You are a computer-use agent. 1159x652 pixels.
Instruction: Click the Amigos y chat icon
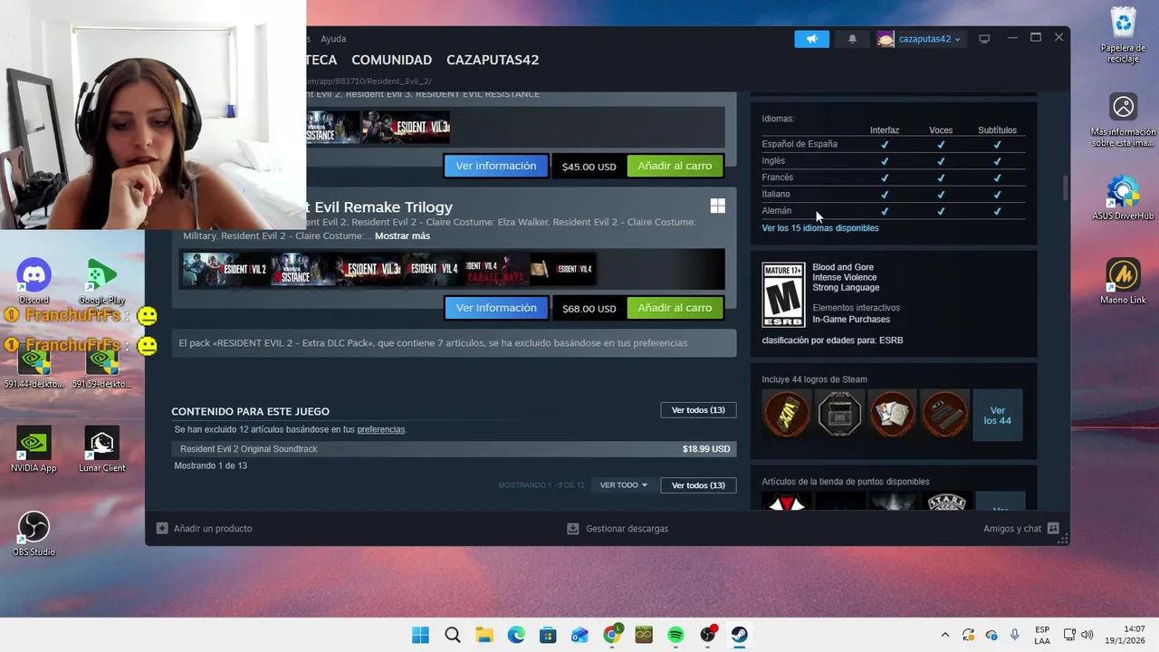(x=1053, y=528)
